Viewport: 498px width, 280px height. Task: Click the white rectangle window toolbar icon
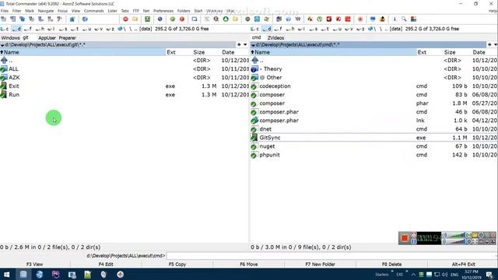pyautogui.click(x=195, y=19)
